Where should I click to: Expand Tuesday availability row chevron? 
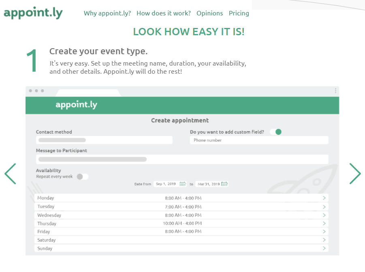(x=324, y=207)
